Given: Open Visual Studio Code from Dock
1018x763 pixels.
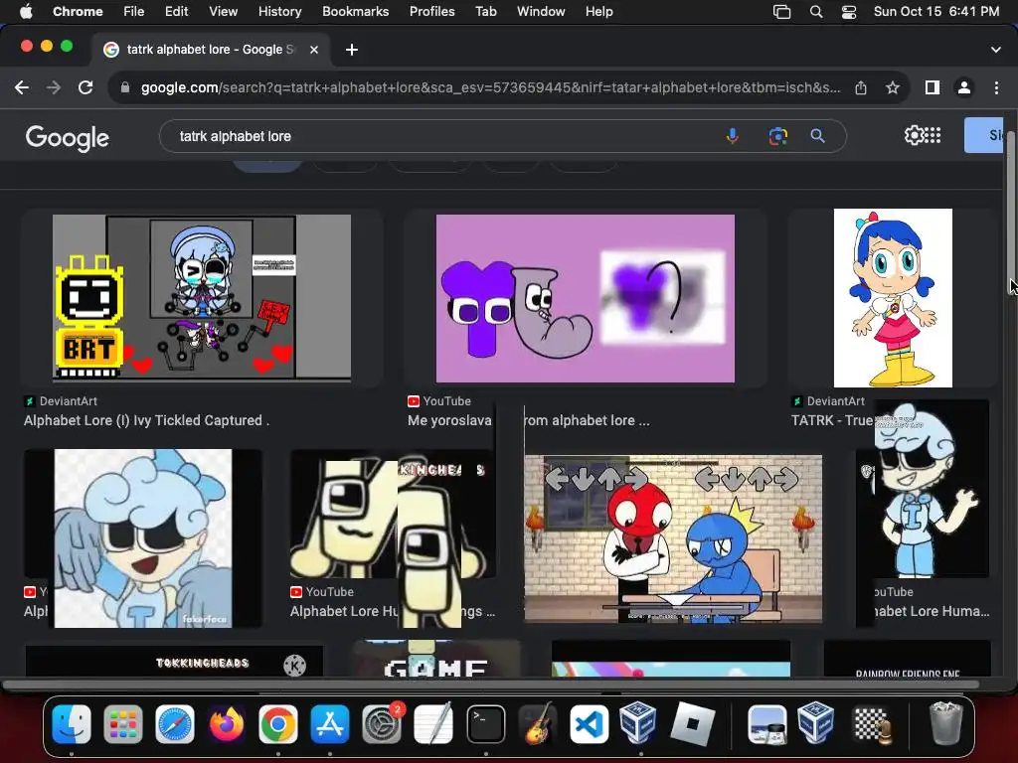Looking at the screenshot, I should click(x=589, y=724).
